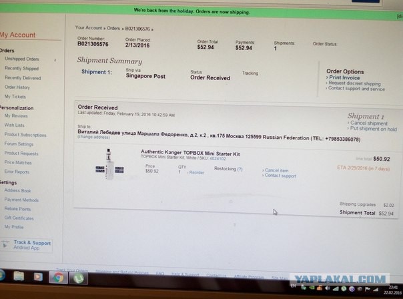Image resolution: width=403 pixels, height=299 pixels.
Task: Click the order number B021306576 text
Action: 93,44
